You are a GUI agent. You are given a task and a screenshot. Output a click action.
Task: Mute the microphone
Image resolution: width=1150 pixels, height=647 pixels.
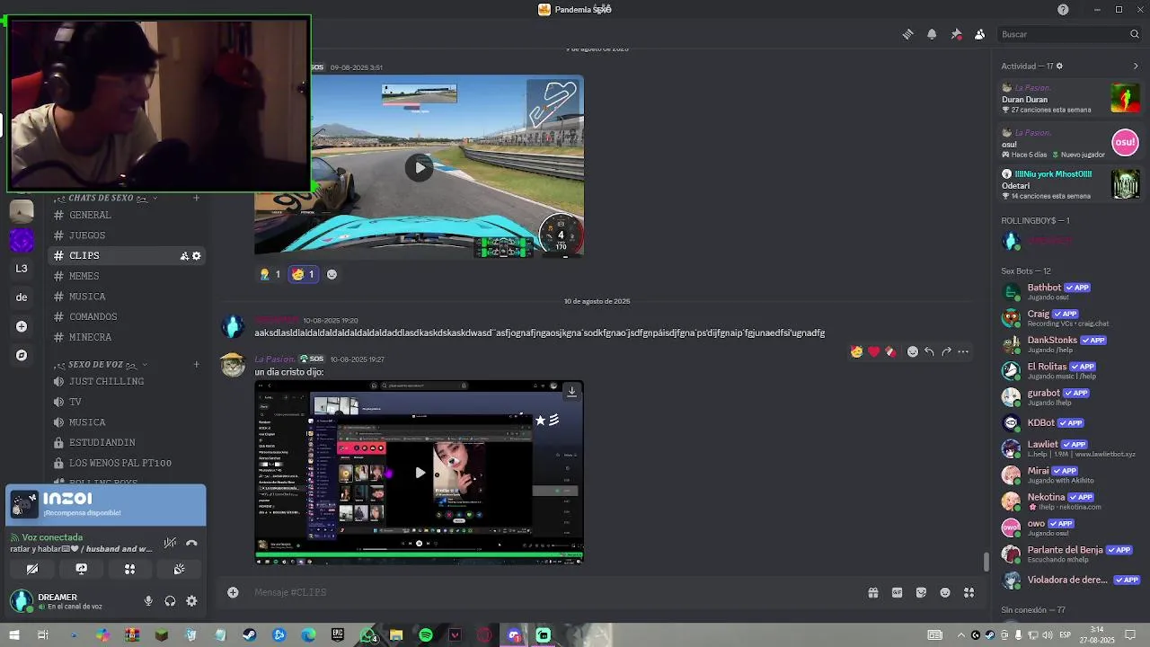[x=148, y=601]
